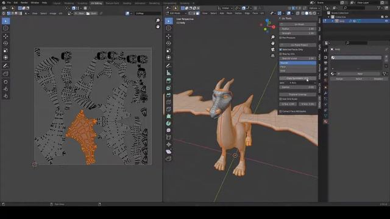Enable the Use Grid Scale checkbox
The width and height of the screenshot is (390, 219).
tap(280, 99)
